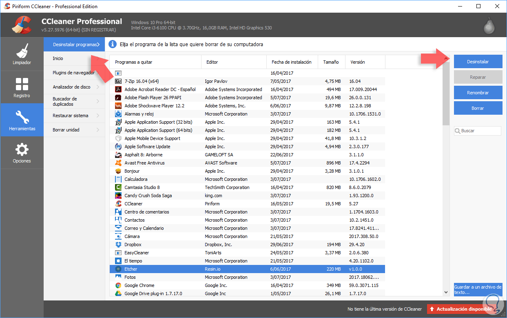Image resolution: width=507 pixels, height=318 pixels.
Task: Select the Herramientas wrench section
Action: coord(22,120)
